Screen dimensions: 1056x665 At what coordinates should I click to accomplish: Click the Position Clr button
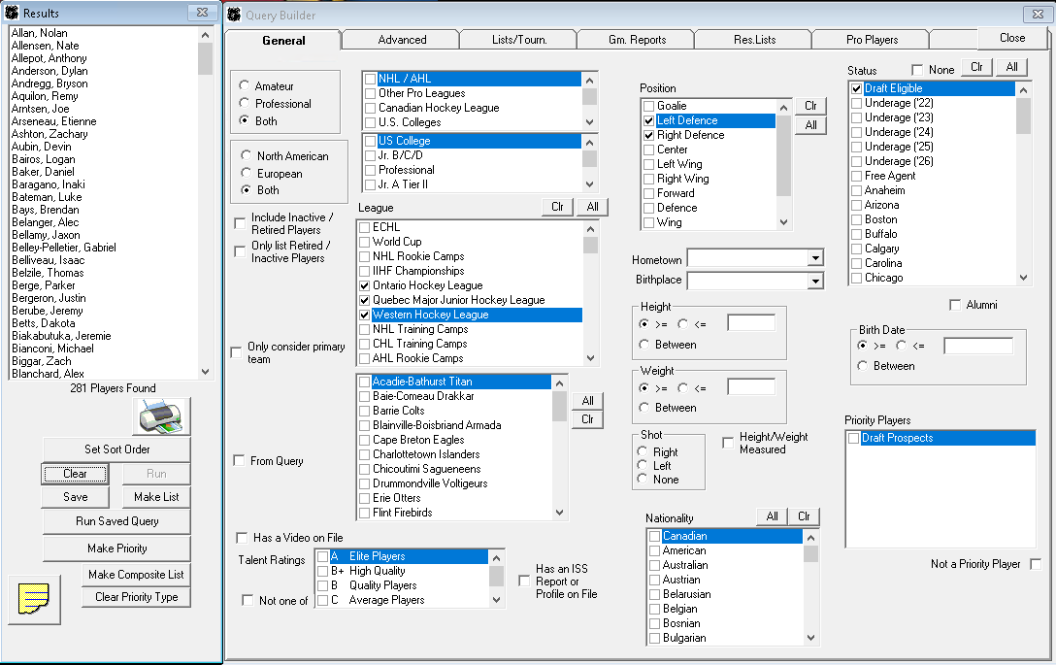810,106
